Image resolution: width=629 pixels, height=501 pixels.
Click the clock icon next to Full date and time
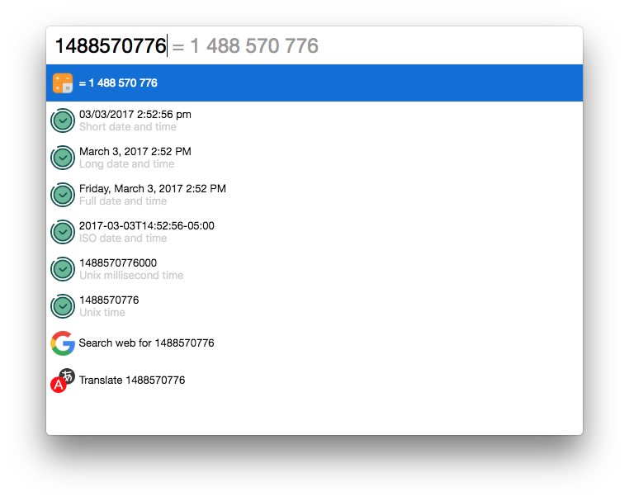tap(63, 195)
